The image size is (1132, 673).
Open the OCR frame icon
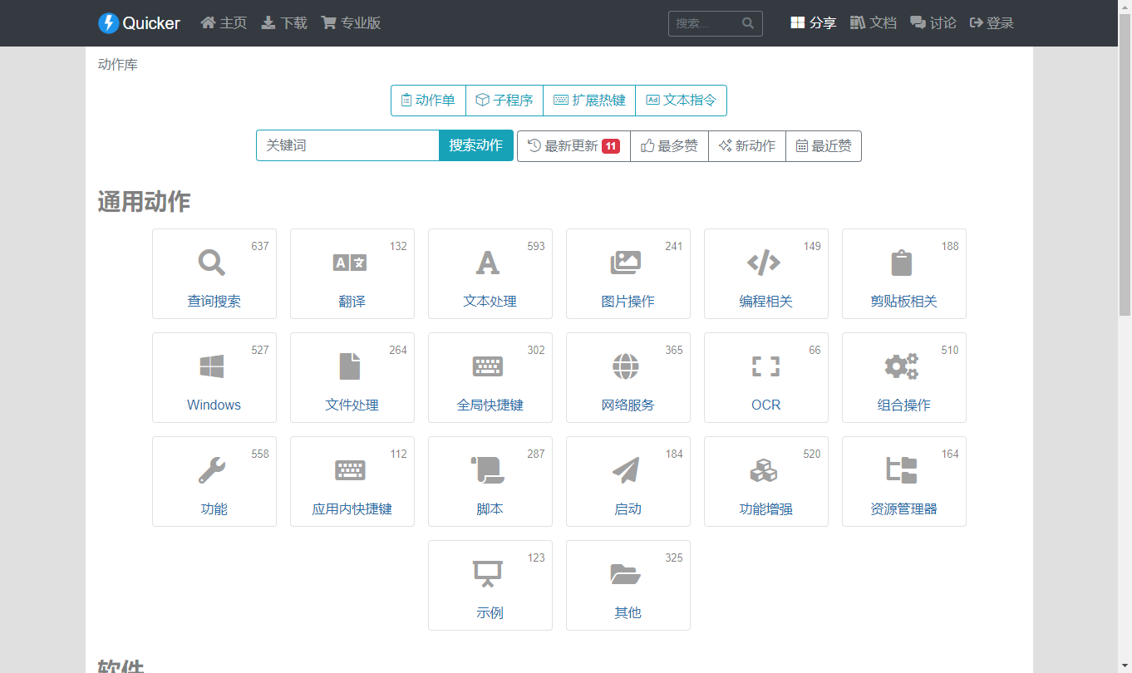point(766,366)
